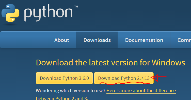
Task: Open the Documentation menu tab
Action: point(144,40)
